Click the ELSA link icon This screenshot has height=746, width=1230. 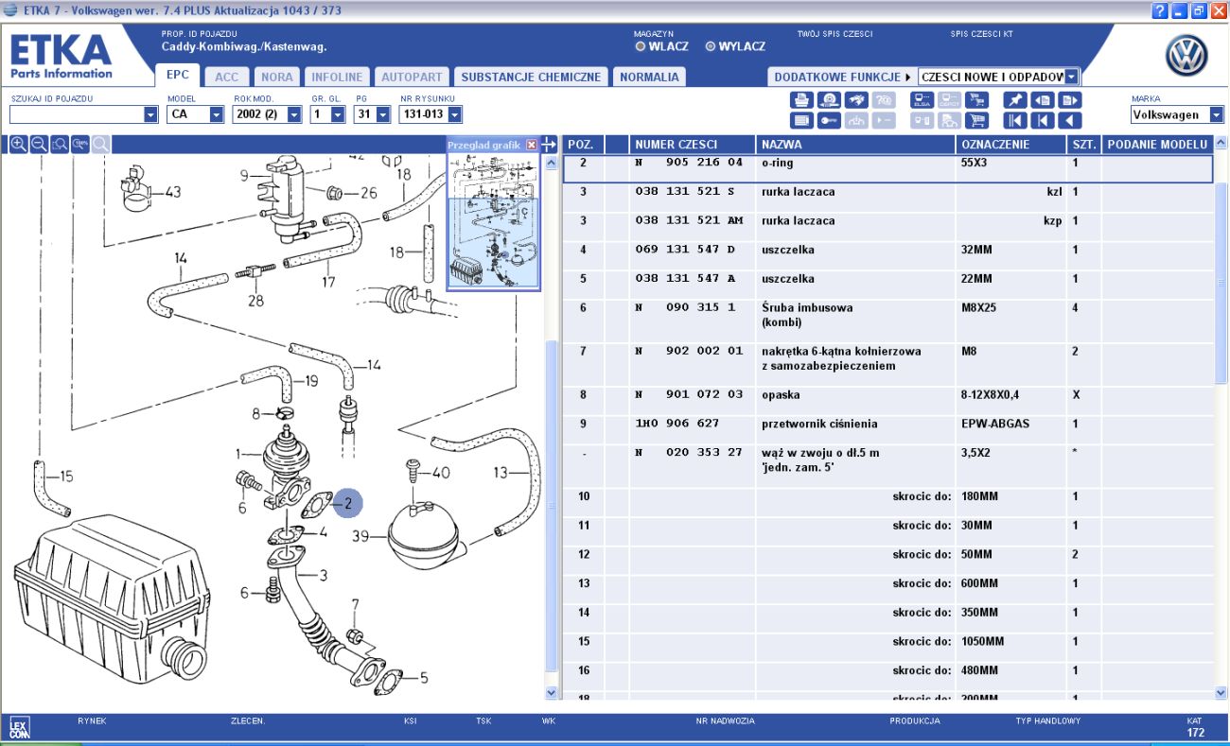[x=922, y=100]
